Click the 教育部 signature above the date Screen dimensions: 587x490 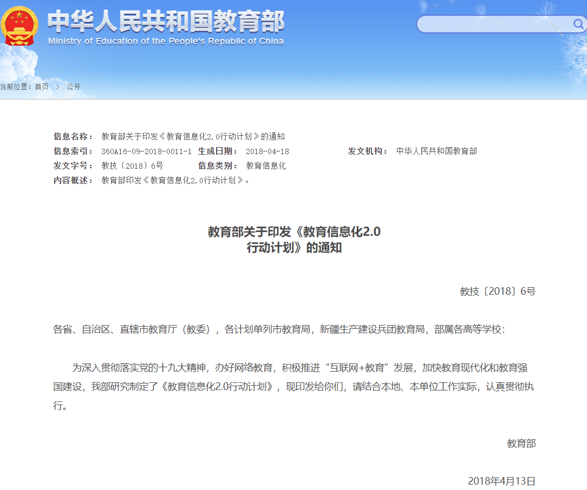(521, 443)
